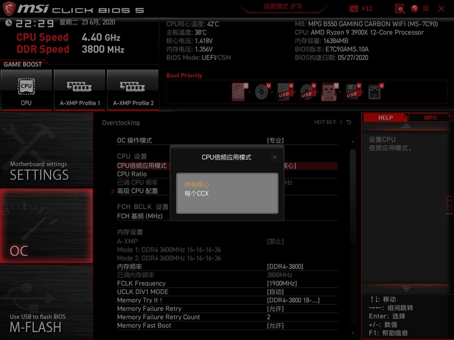Switch to the INFO tab in right panel

[x=431, y=117]
